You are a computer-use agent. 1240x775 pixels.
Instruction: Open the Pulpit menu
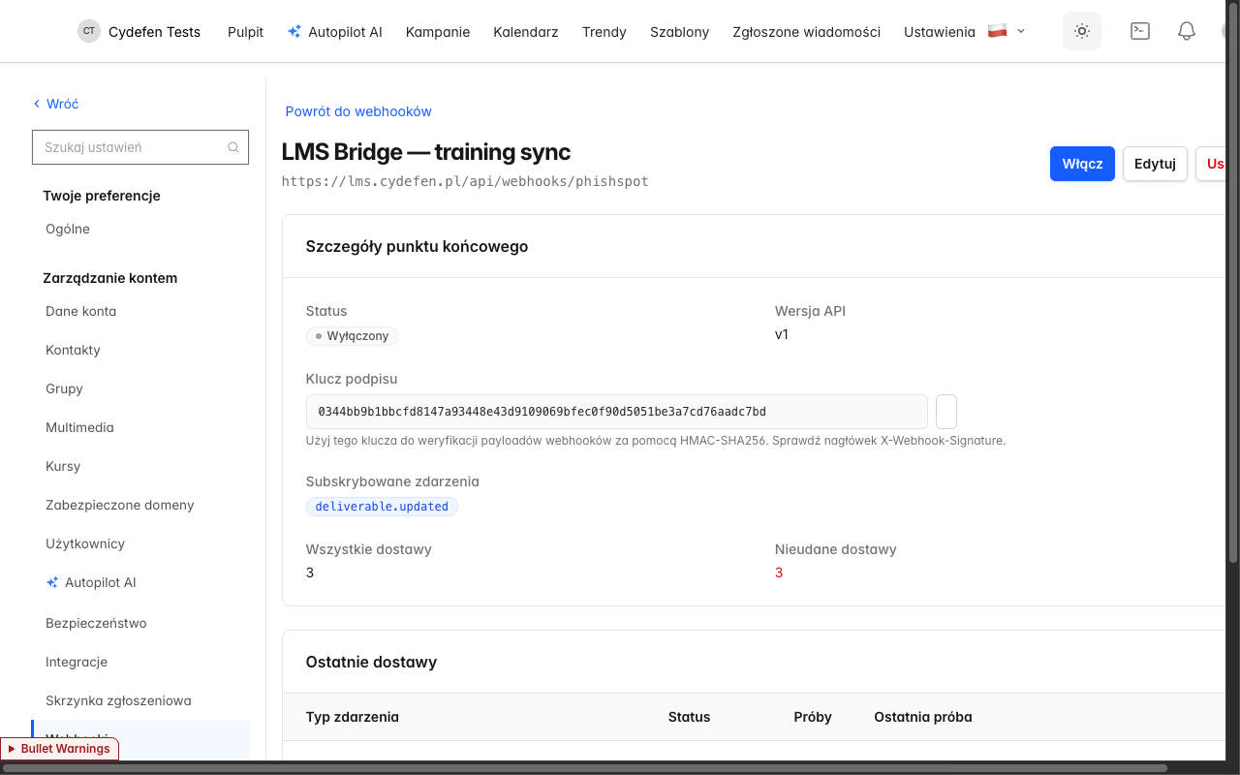[246, 32]
